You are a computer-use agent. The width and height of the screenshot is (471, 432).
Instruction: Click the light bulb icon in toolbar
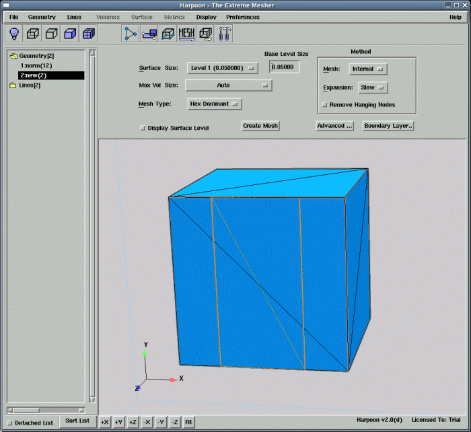[x=14, y=34]
